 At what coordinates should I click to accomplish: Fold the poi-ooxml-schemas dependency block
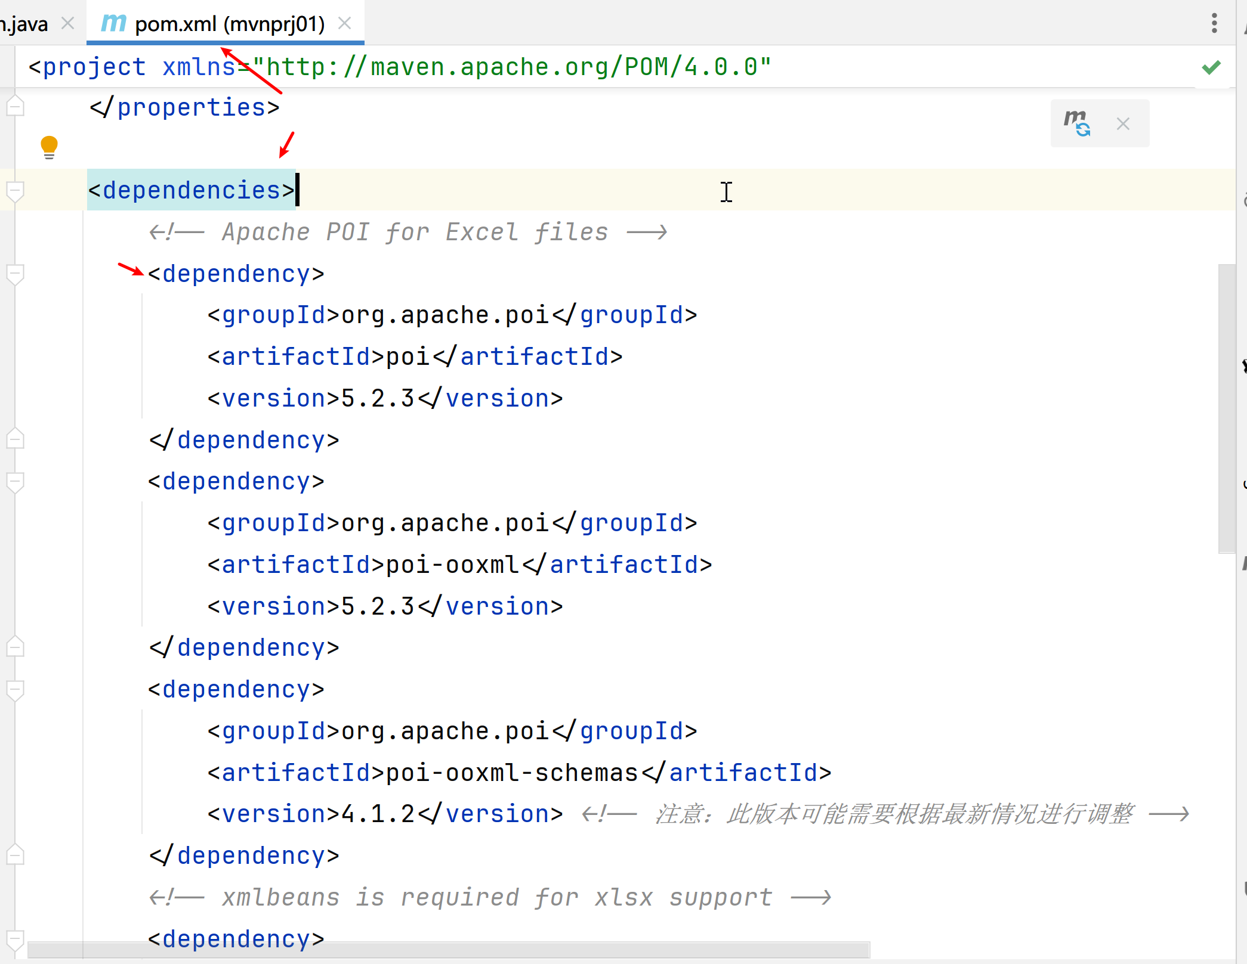point(15,690)
